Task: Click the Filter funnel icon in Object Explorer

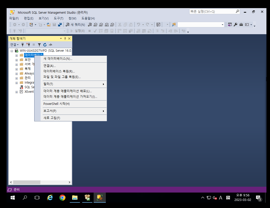Action: click(x=39, y=45)
